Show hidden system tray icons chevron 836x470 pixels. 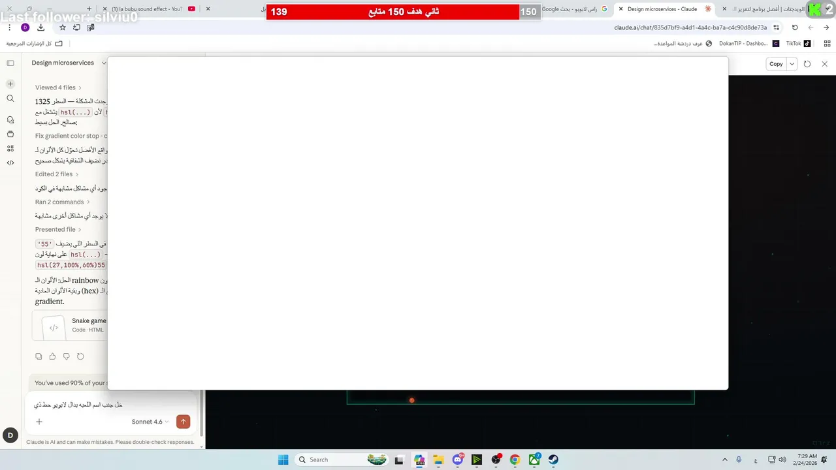coord(724,460)
